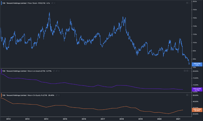Image resolution: width=203 pixels, height=121 pixels.
Task: Remove the Price / Book series with its X
Action: tap(55, 3)
